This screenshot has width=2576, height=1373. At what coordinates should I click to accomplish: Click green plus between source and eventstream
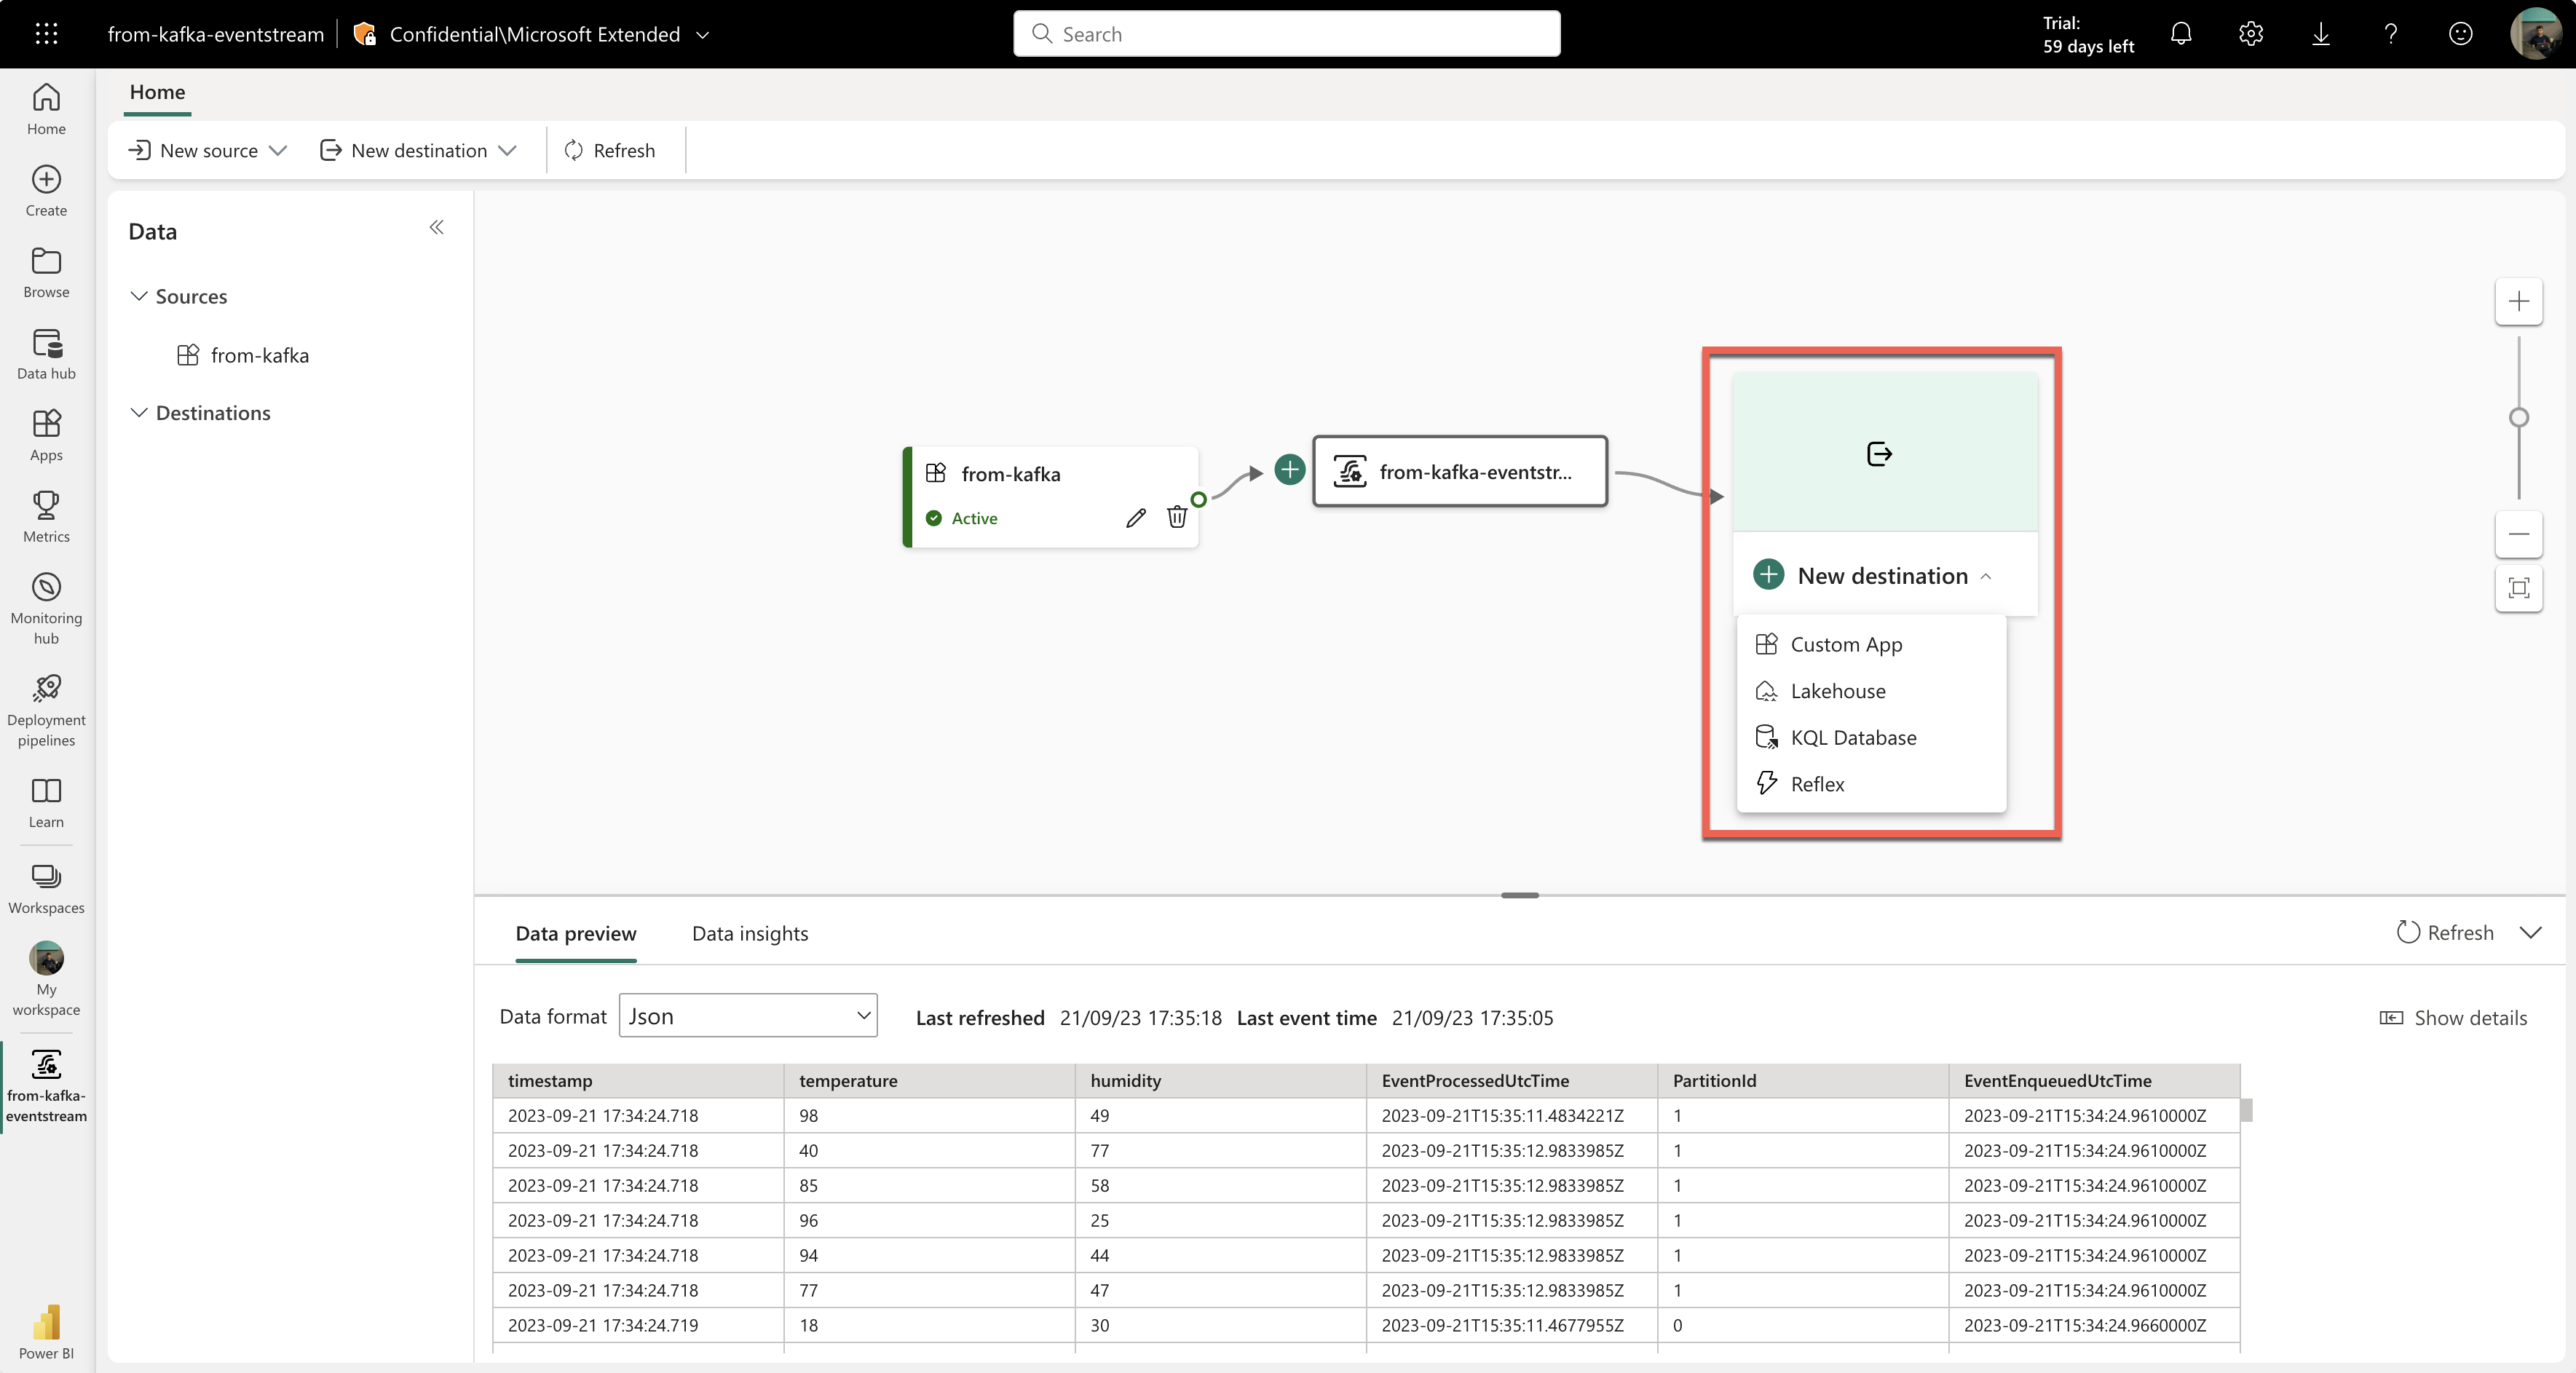pos(1290,469)
